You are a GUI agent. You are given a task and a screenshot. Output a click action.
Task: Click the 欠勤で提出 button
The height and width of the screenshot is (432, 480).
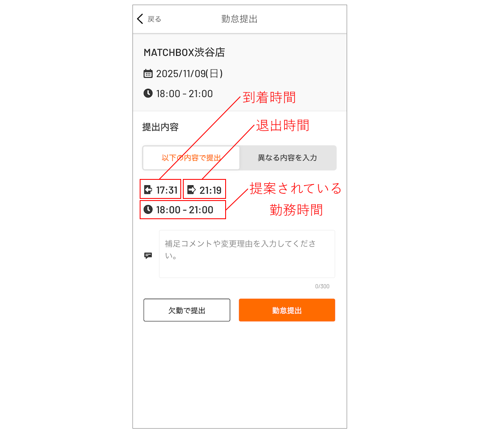(x=187, y=310)
